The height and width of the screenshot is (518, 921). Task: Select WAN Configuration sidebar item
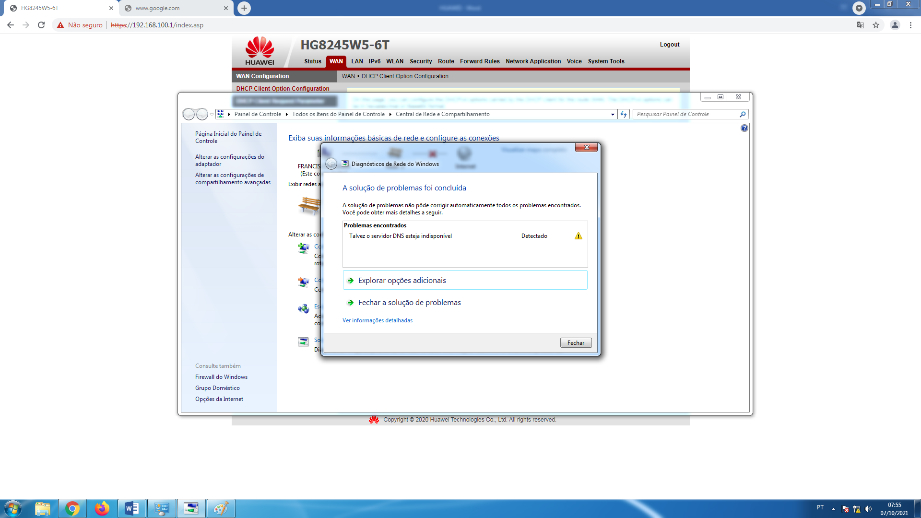tap(284, 76)
